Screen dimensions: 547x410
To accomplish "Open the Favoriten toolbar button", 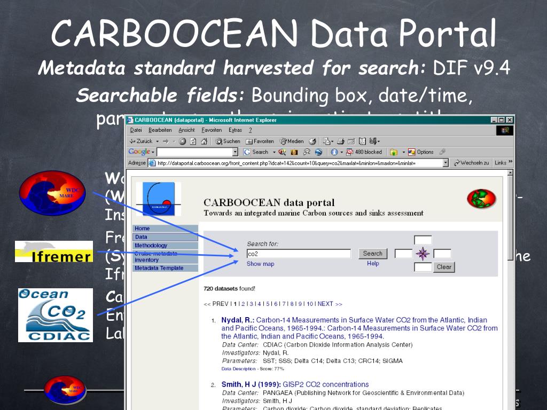I will 260,141.
